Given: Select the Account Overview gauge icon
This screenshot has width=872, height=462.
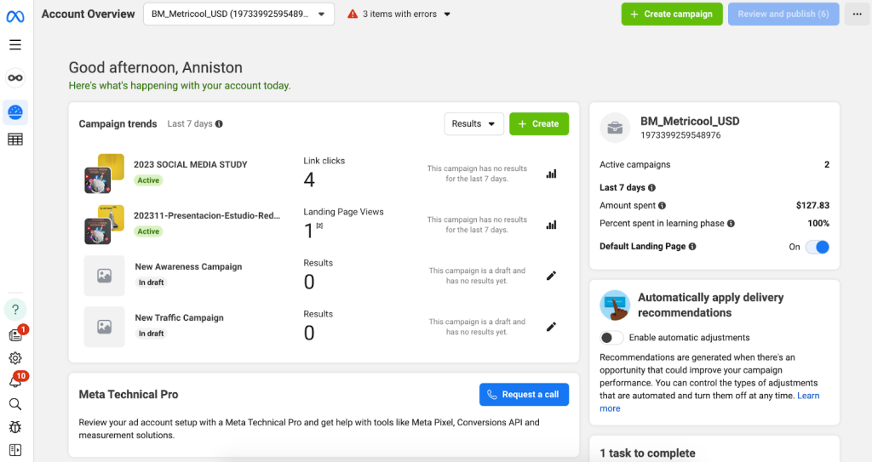Looking at the screenshot, I should 15,112.
